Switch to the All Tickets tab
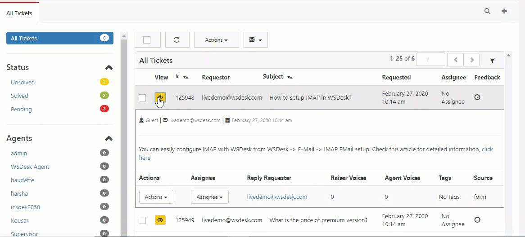Image resolution: width=525 pixels, height=237 pixels. point(19,13)
